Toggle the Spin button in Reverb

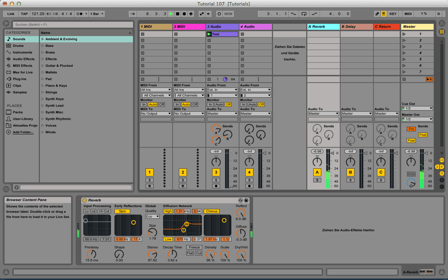click(x=122, y=211)
